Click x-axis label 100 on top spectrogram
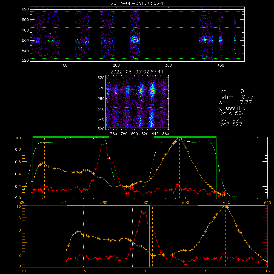Viewport: 274px width, 274px height. [x=64, y=65]
